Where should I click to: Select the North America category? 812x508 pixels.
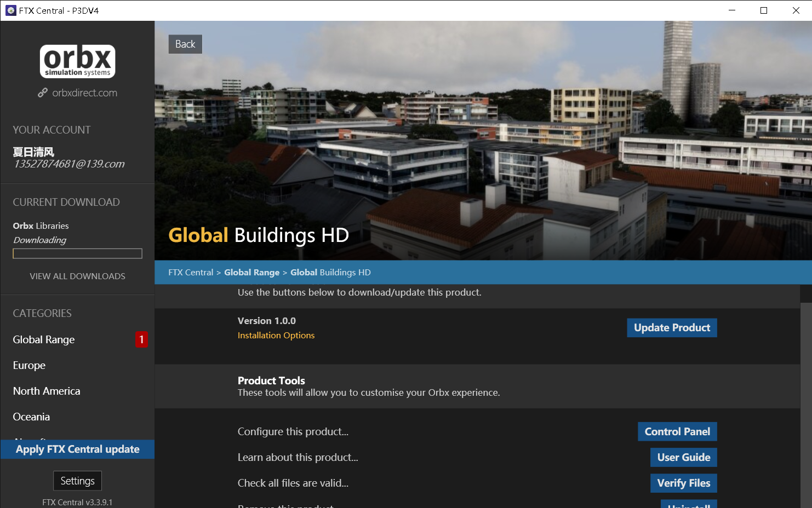coord(47,391)
